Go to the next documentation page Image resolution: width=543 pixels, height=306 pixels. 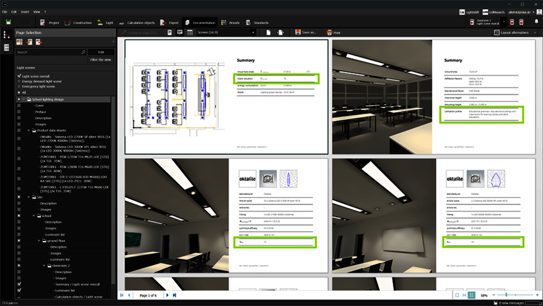[x=168, y=295]
